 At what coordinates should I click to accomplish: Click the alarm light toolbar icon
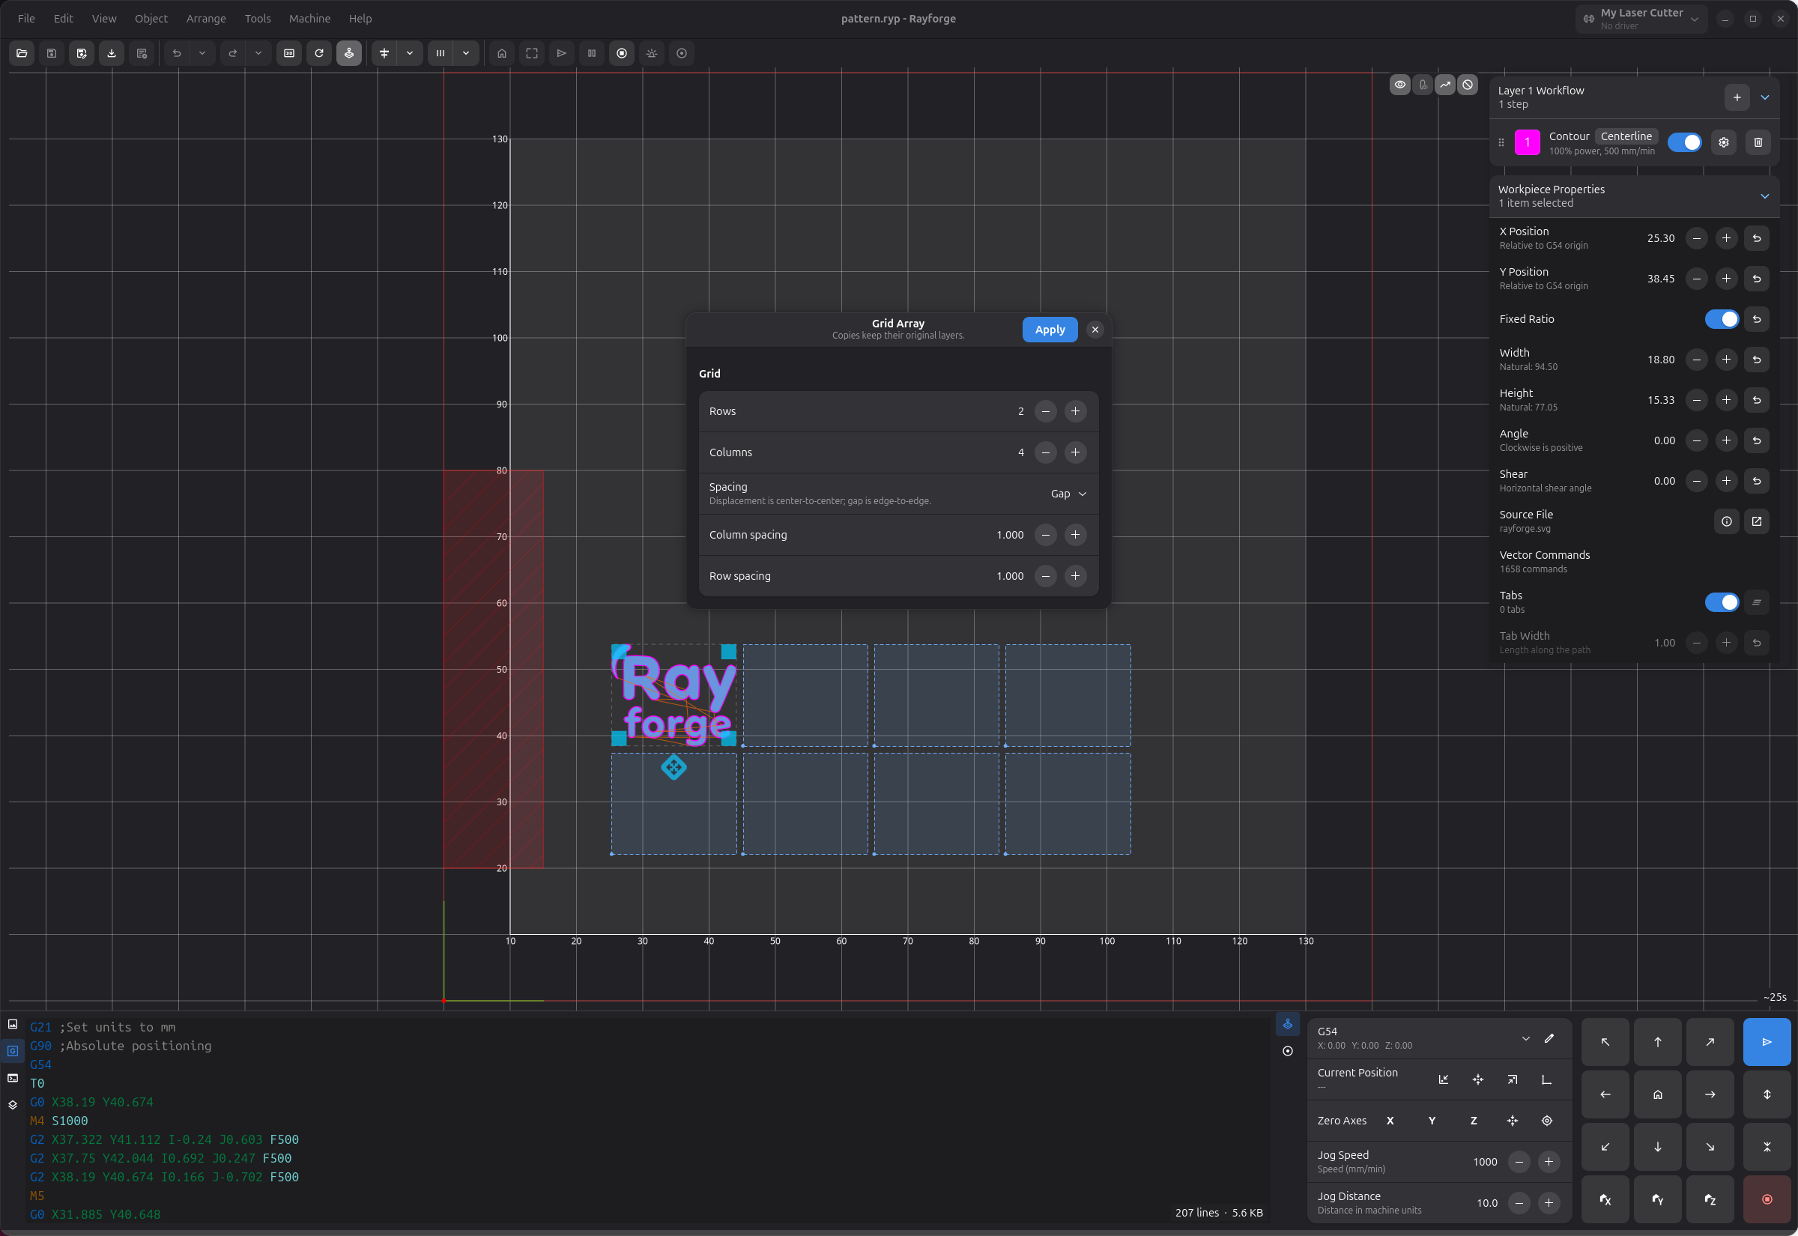(652, 53)
